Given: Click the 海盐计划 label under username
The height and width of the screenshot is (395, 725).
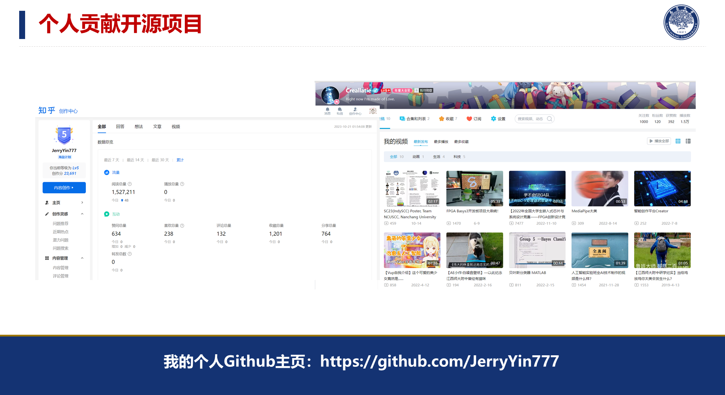Looking at the screenshot, I should point(65,157).
